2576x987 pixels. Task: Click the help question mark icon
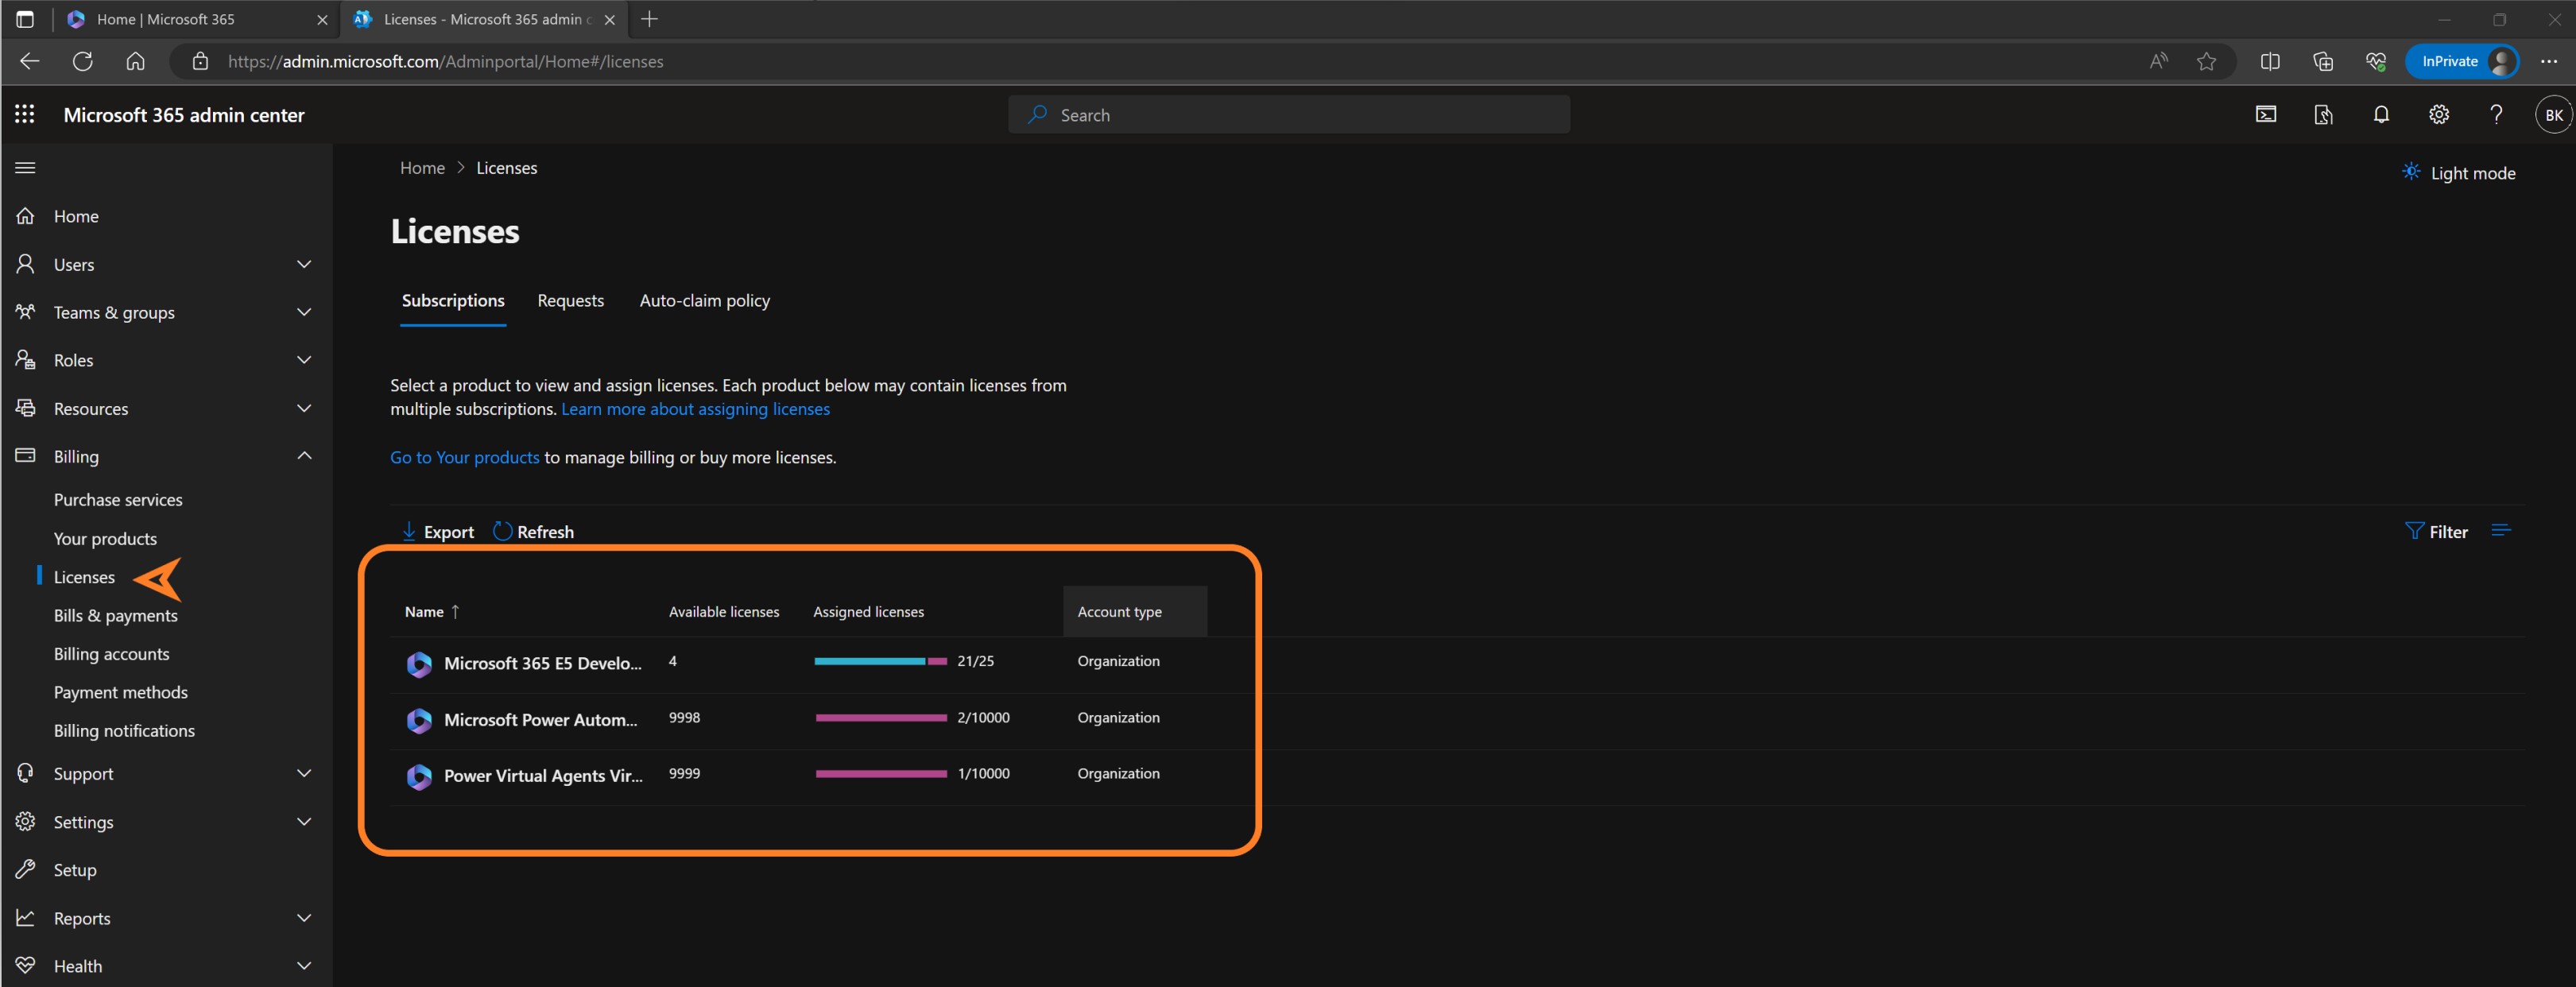pyautogui.click(x=2495, y=115)
